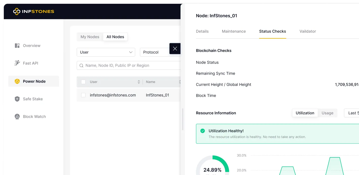Click the Node: InfStones_01 panel title
The image size is (359, 175).
click(217, 16)
